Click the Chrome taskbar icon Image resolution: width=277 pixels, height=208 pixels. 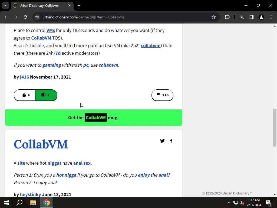click(47, 203)
